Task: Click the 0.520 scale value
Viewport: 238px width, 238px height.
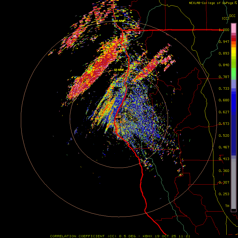Action: 224,135
